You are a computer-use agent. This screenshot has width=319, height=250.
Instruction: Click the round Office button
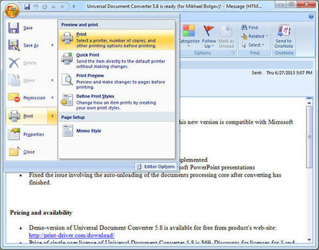pyautogui.click(x=12, y=10)
